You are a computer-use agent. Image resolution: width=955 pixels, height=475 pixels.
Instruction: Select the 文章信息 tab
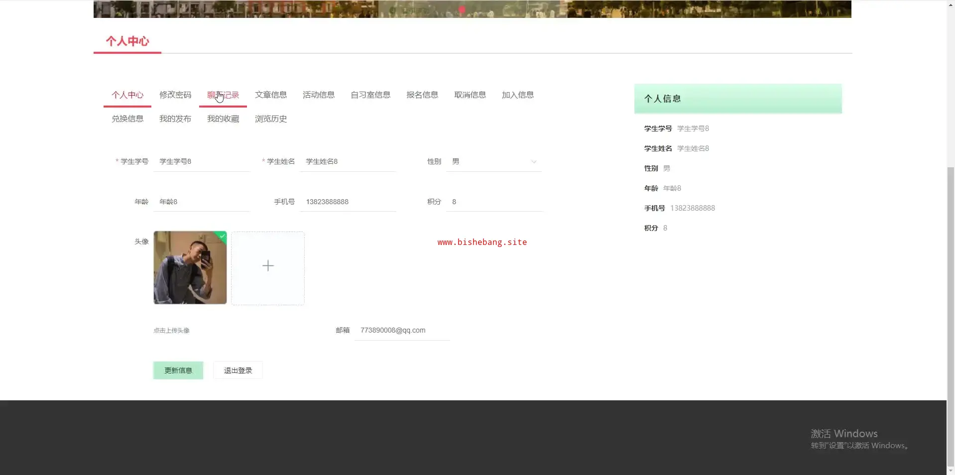[271, 95]
